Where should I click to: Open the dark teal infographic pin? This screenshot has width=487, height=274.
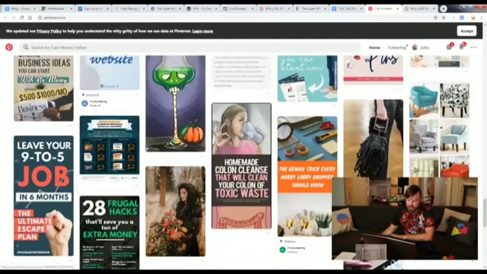[110, 145]
